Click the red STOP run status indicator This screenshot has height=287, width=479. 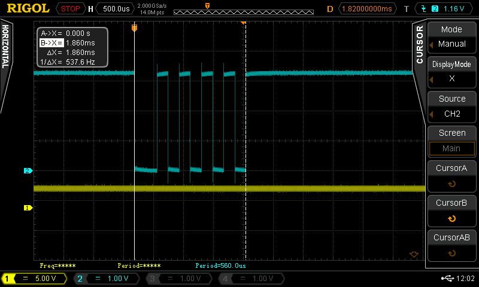(70, 8)
